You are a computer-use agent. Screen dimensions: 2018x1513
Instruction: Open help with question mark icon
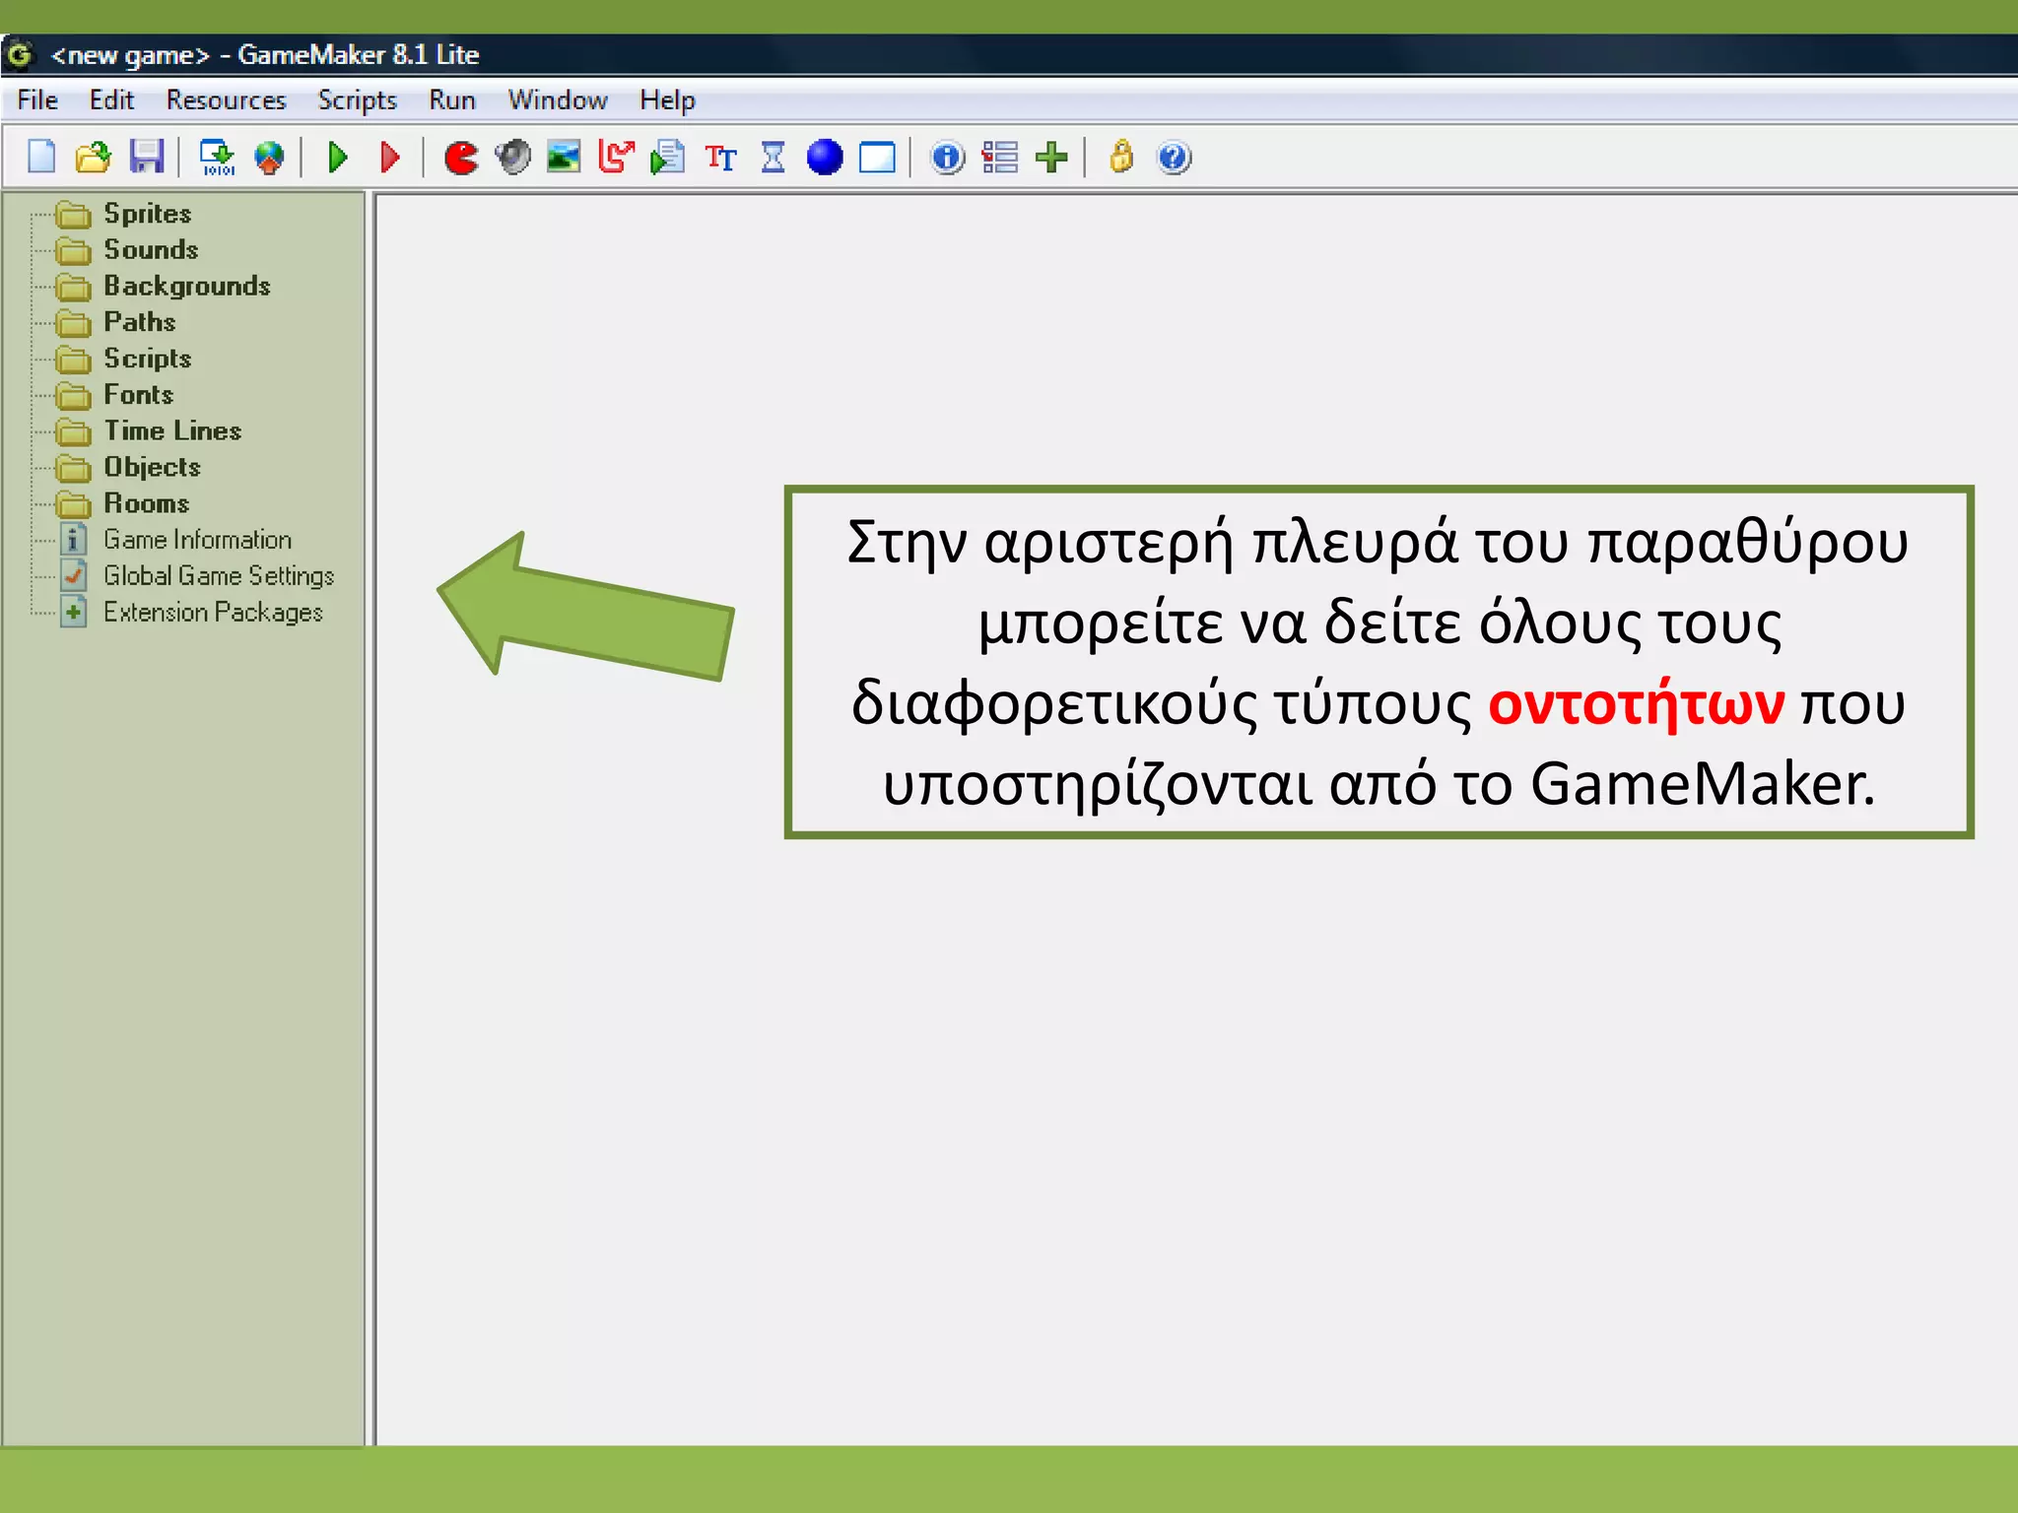tap(1174, 157)
